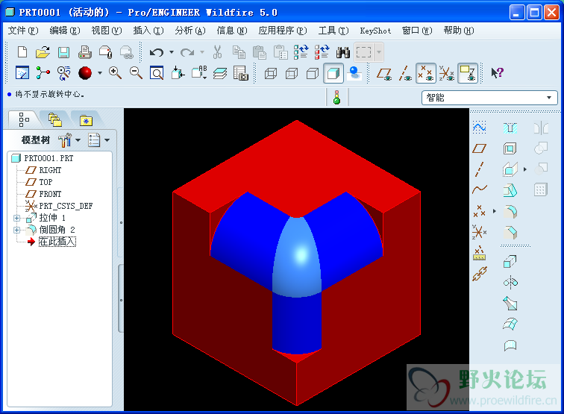Screen dimensions: 564x414
Task: Save the model with the floppy disk icon
Action: [63, 52]
